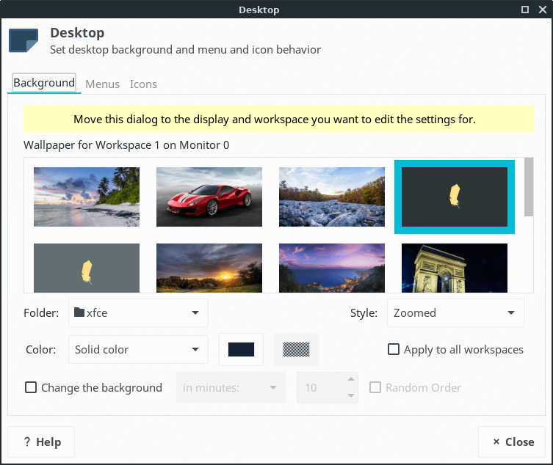Open the dark navy color swatch
Image resolution: width=553 pixels, height=465 pixels.
[x=241, y=350]
